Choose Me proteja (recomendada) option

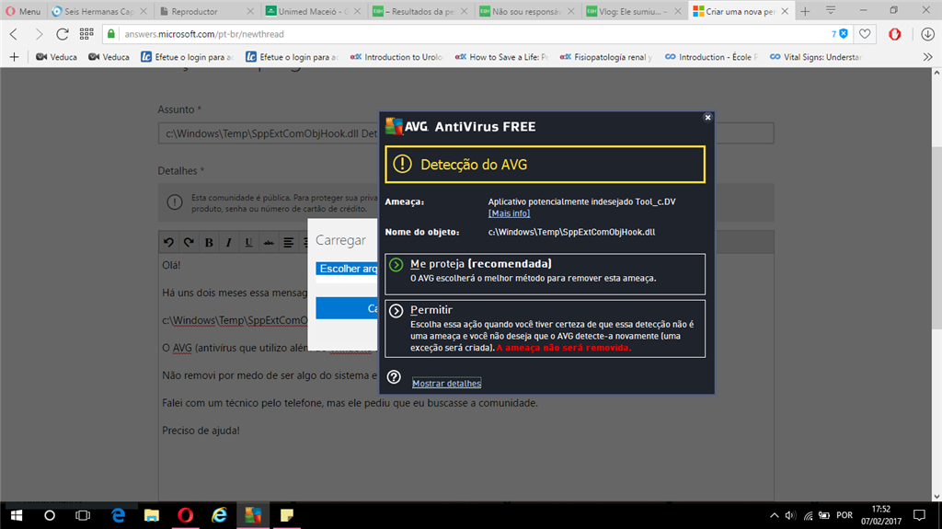click(x=545, y=274)
